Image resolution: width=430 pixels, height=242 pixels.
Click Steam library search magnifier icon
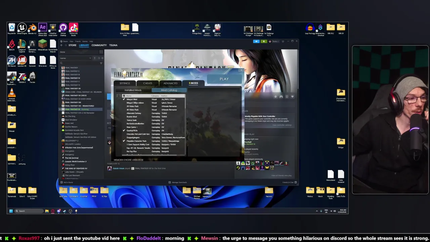(x=61, y=63)
